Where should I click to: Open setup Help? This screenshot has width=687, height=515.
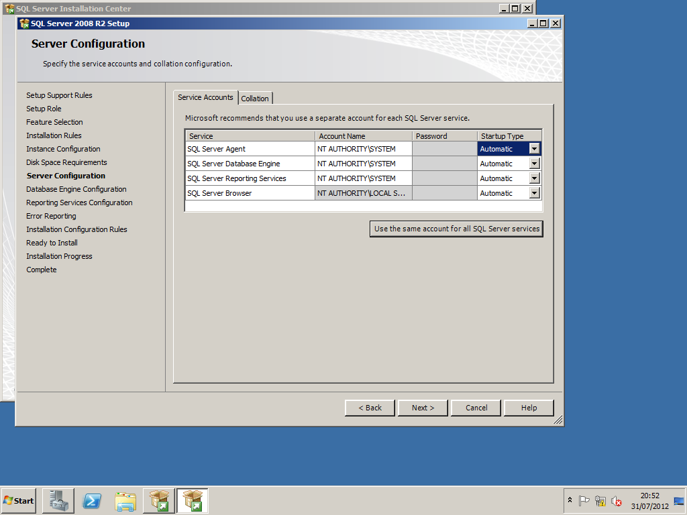click(x=529, y=408)
